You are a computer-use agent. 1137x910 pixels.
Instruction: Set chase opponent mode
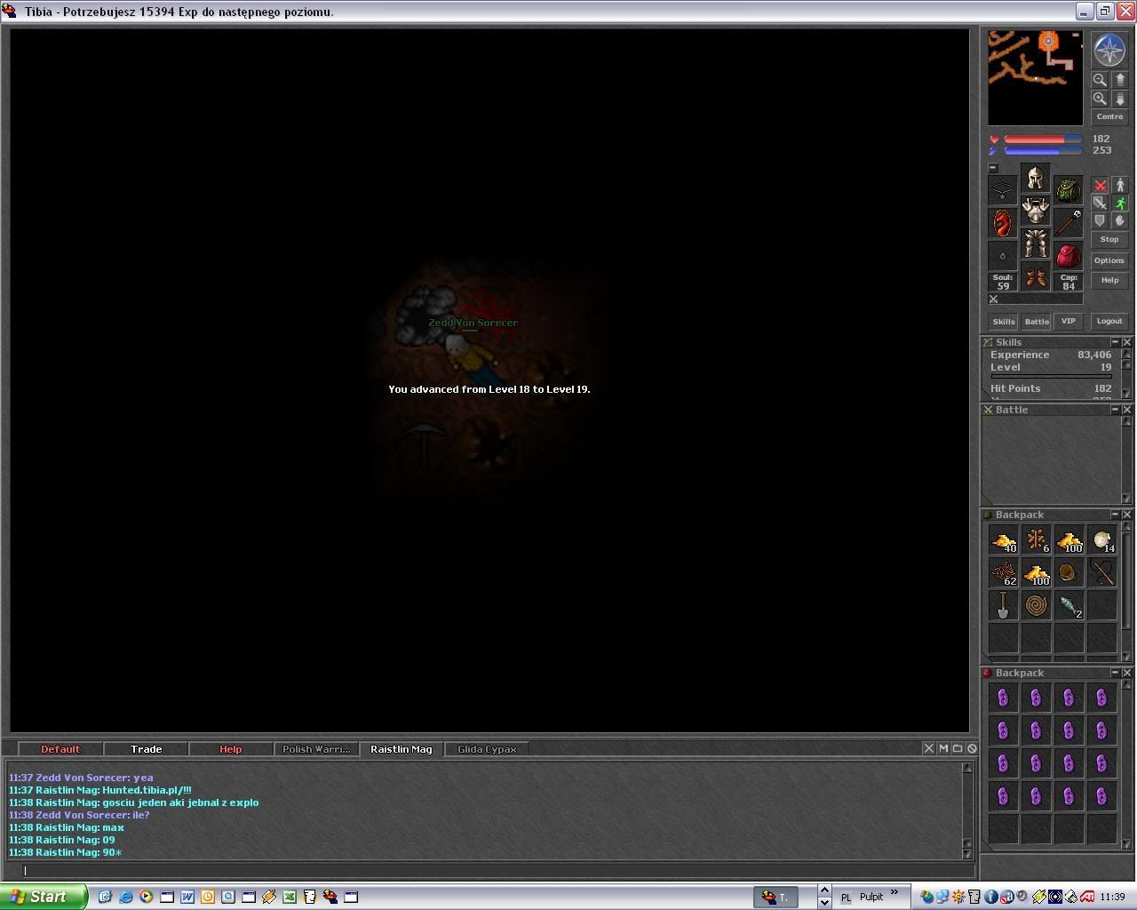pyautogui.click(x=1120, y=204)
